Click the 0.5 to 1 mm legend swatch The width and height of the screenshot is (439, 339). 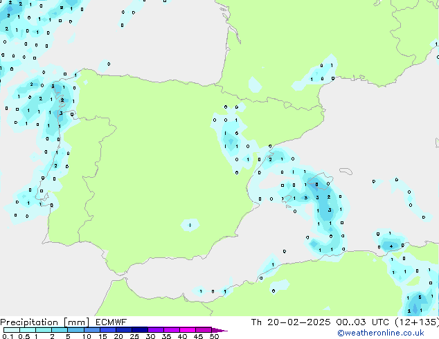tap(28, 330)
